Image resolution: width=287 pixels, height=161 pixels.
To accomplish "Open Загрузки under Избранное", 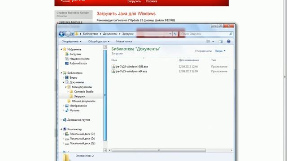I will (75, 54).
